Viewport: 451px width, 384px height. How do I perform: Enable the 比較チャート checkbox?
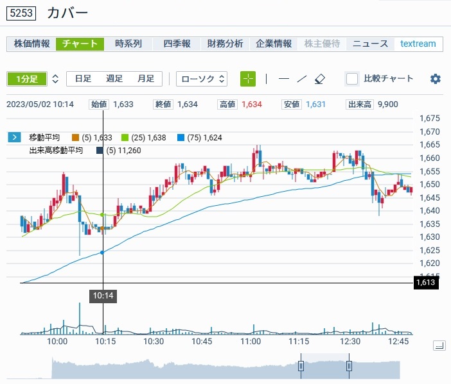(352, 79)
